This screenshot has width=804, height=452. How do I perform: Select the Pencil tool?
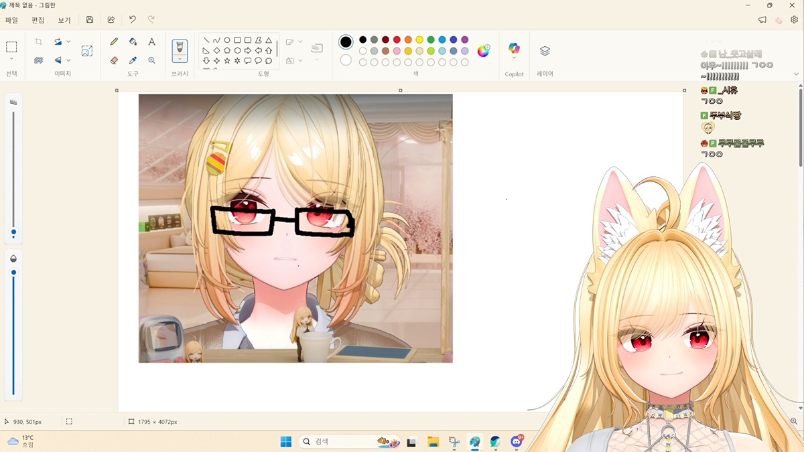point(114,42)
